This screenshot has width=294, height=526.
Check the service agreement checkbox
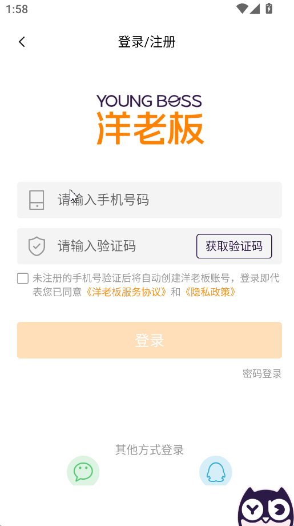(23, 278)
